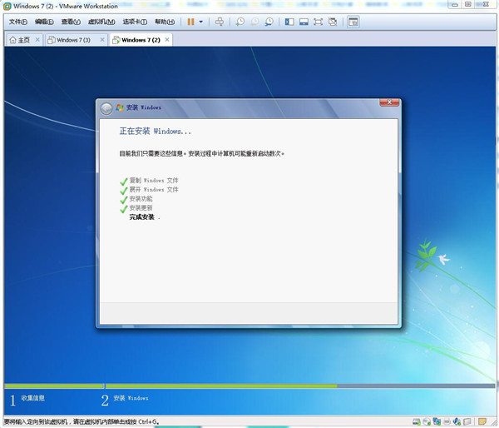Image resolution: width=499 pixels, height=428 pixels.
Task: Click the 安装功能 step
Action: [141, 199]
